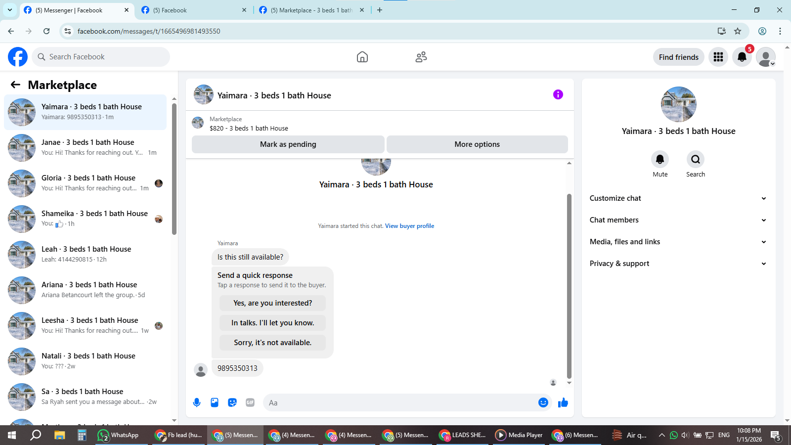Screen dimensions: 791x445
Task: Click the Find friends button
Action: point(679,57)
